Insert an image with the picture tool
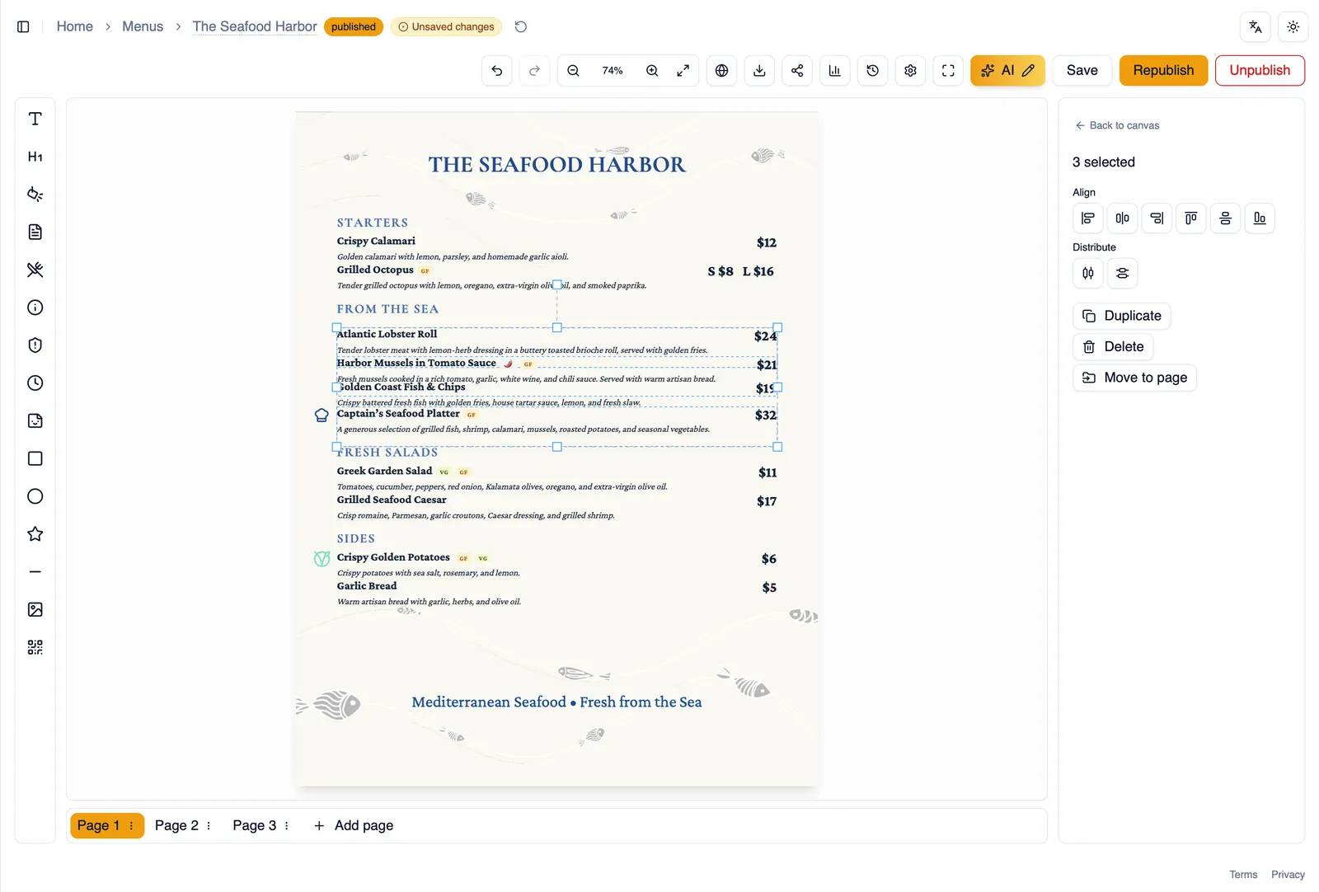Screen dimensions: 1319x892 point(35,609)
